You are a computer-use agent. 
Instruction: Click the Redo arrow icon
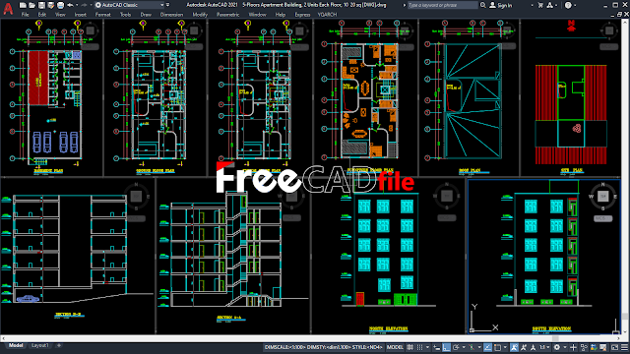84,5
